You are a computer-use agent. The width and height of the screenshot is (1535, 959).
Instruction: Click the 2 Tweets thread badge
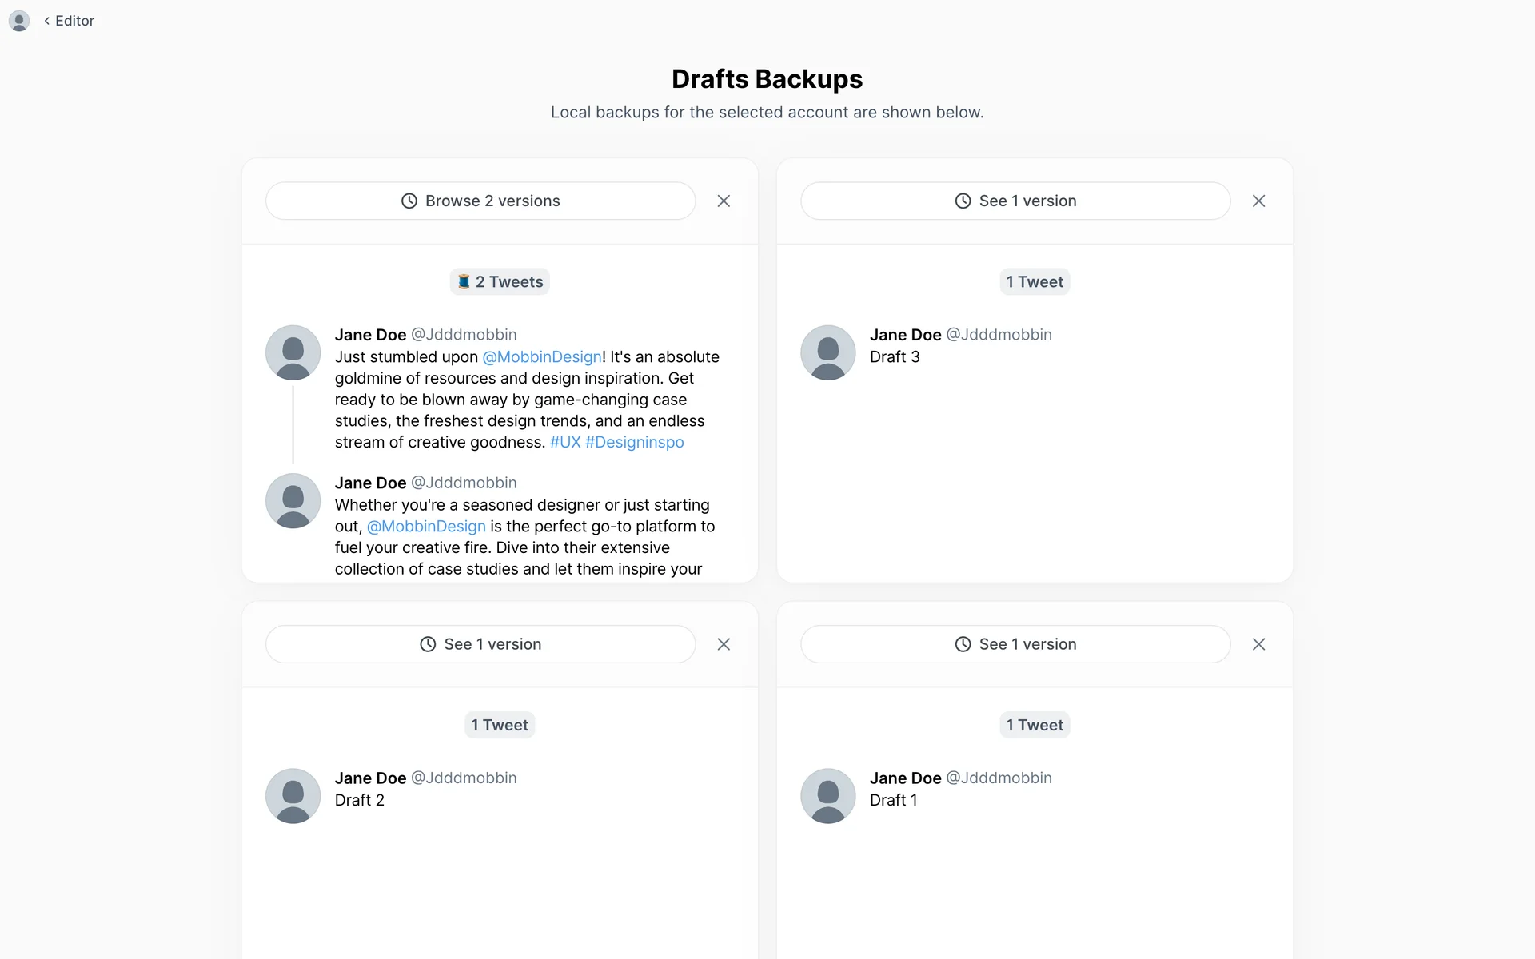[x=500, y=281]
